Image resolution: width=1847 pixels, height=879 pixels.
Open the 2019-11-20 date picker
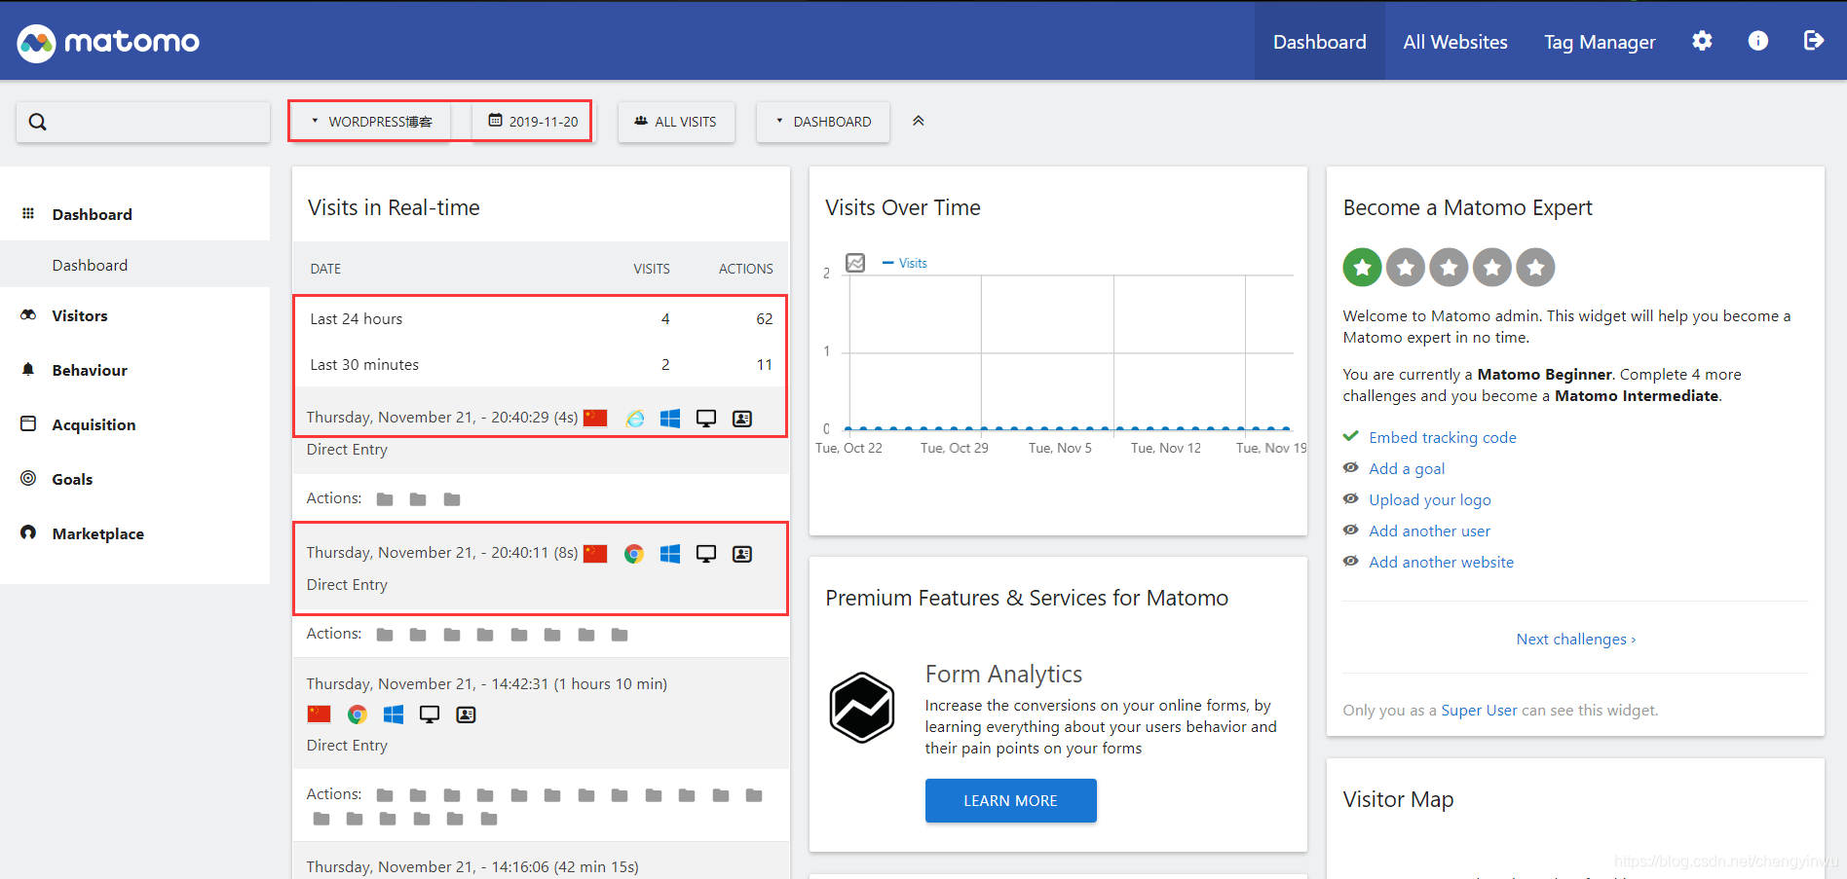[x=532, y=122]
